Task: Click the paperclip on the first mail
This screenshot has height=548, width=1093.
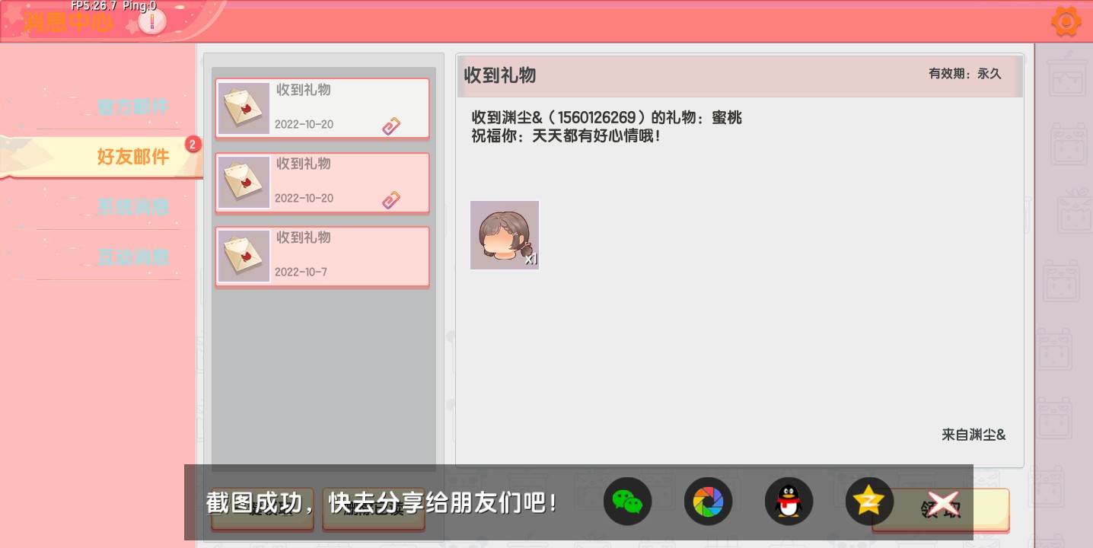Action: coord(391,126)
